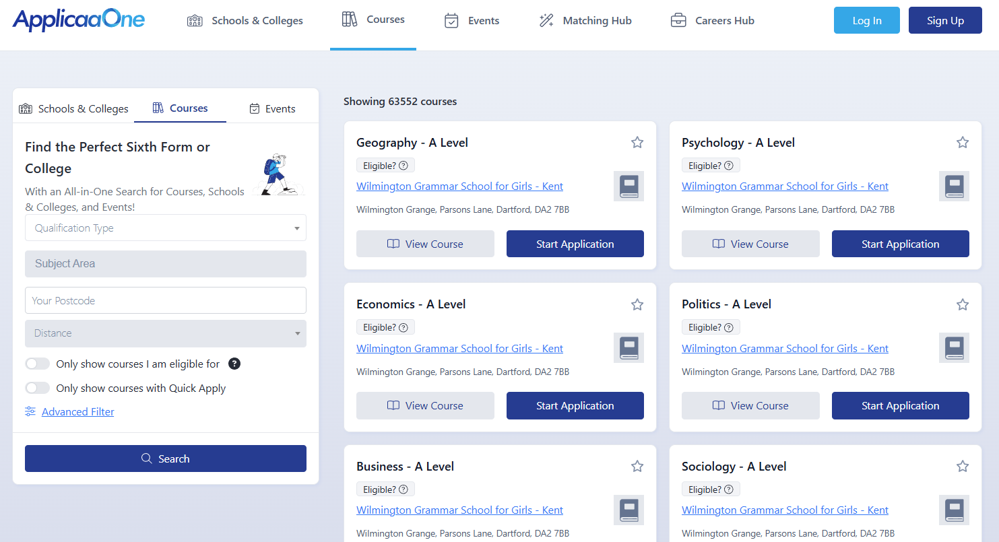This screenshot has height=542, width=999.
Task: Switch to the Events tab in search panel
Action: (272, 108)
